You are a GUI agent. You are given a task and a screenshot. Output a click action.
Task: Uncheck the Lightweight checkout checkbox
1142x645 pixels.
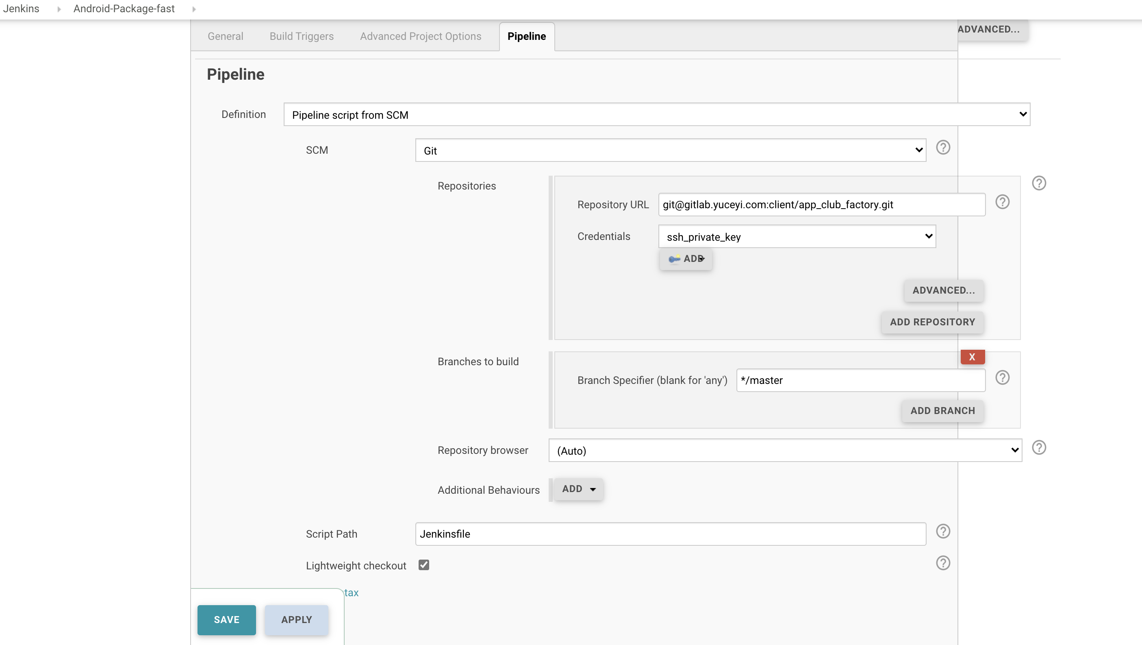423,565
